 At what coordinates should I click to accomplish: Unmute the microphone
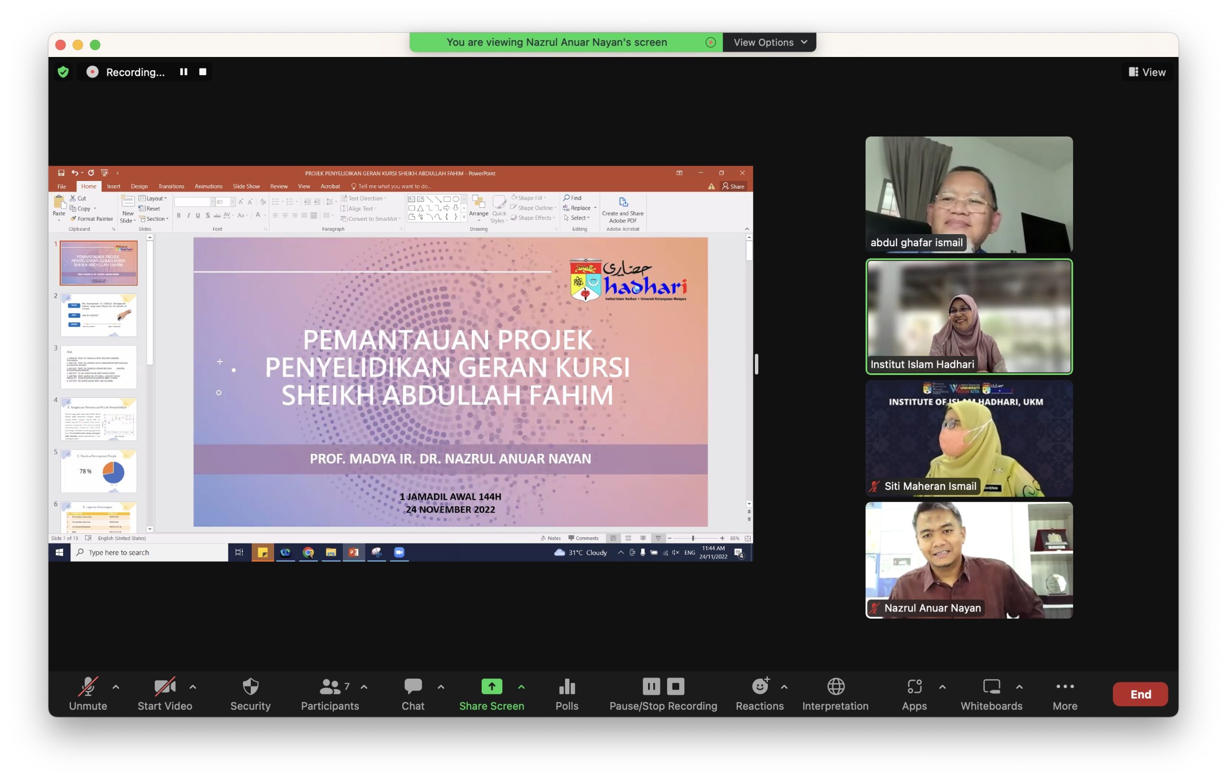(x=88, y=693)
